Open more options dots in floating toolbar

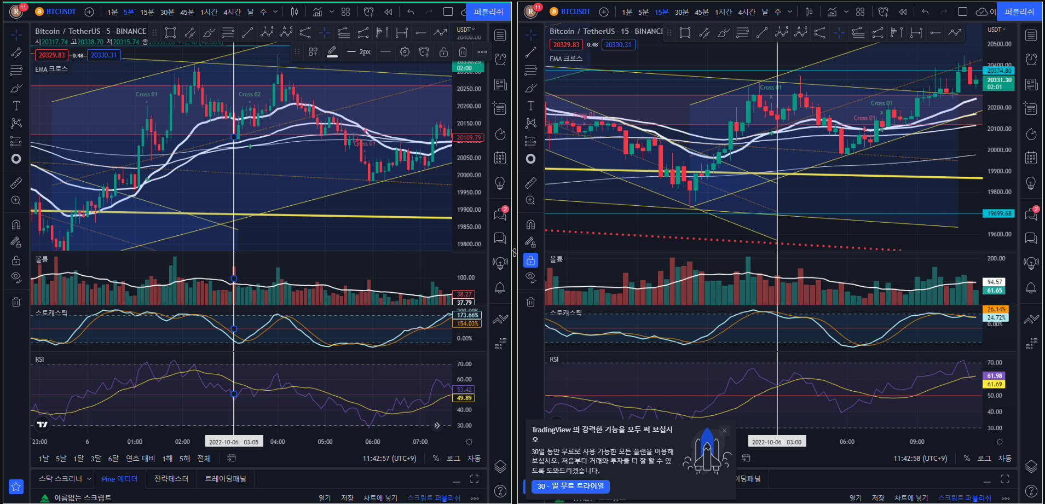point(482,52)
